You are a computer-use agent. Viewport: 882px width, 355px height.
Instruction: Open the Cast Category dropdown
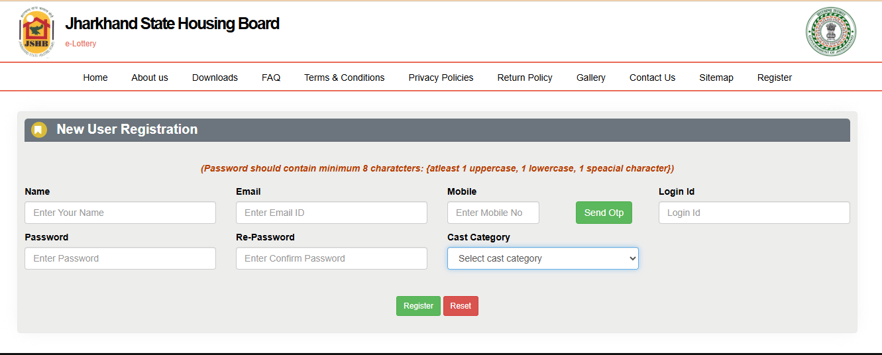pyautogui.click(x=543, y=258)
